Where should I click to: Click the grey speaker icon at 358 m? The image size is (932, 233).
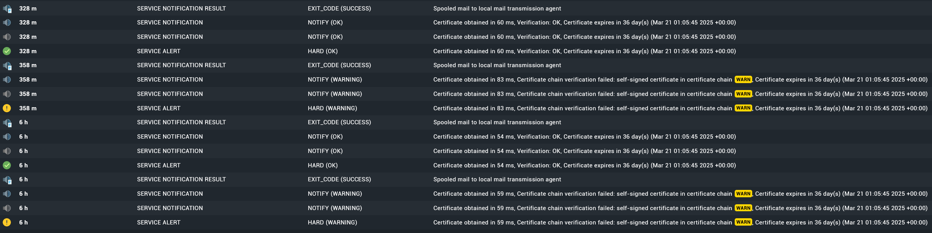(x=7, y=94)
